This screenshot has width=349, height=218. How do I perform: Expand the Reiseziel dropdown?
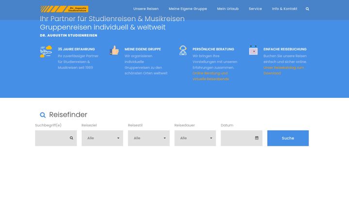pyautogui.click(x=102, y=138)
